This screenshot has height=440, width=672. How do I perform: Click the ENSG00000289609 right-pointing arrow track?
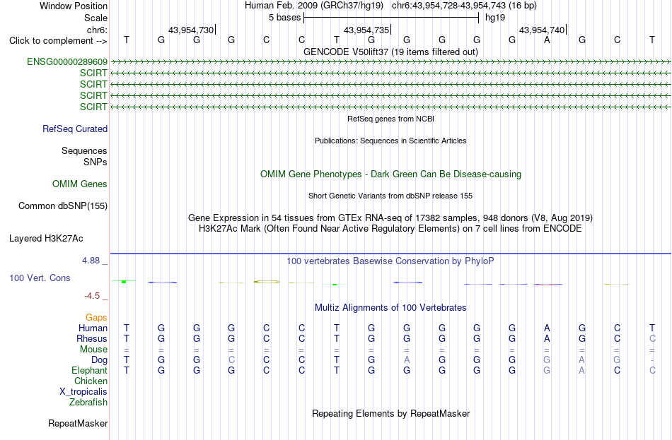point(390,62)
